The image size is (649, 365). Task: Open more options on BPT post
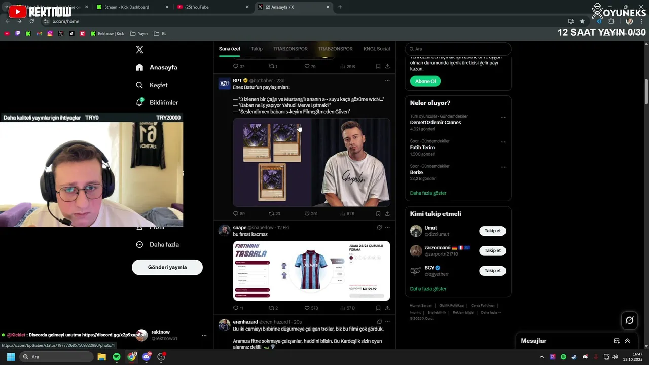(x=387, y=80)
